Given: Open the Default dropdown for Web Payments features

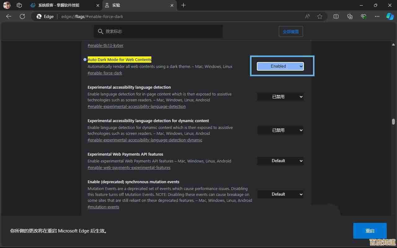Looking at the screenshot, I should point(280,161).
